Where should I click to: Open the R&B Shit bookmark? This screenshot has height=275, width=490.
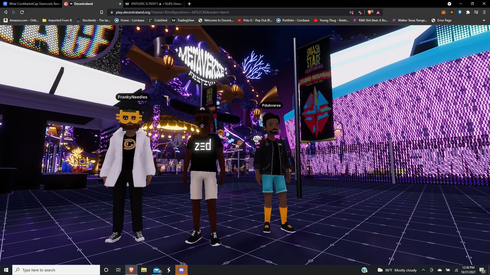pyautogui.click(x=370, y=20)
